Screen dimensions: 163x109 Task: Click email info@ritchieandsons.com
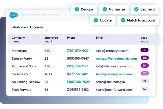tap(115, 66)
